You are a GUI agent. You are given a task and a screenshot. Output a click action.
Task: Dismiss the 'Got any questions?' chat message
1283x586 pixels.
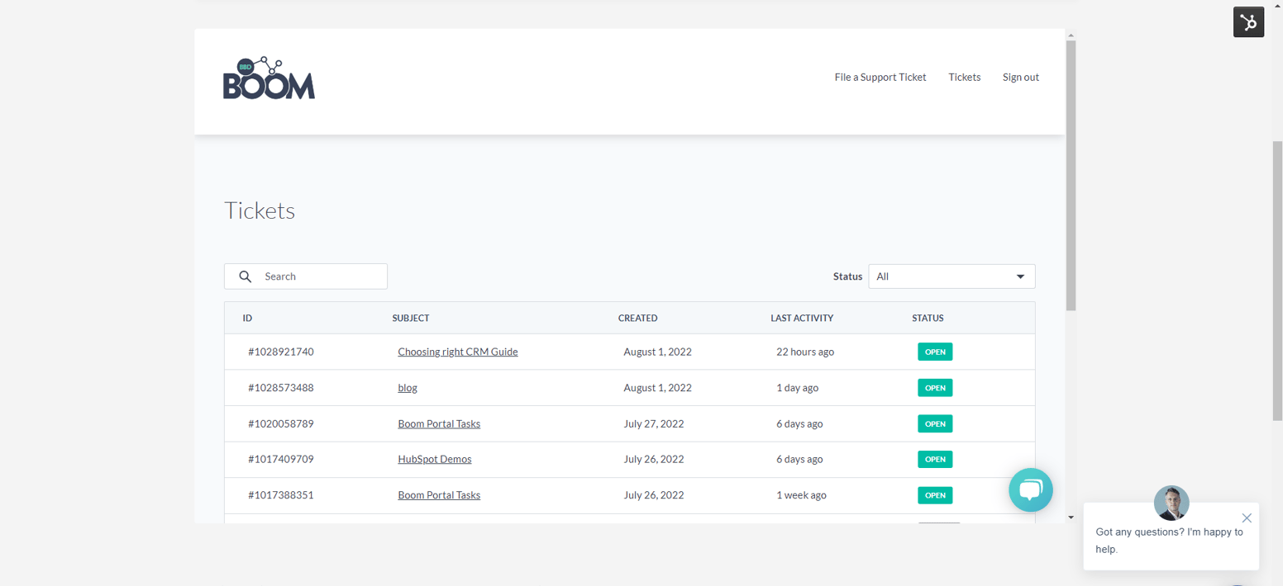coord(1247,517)
